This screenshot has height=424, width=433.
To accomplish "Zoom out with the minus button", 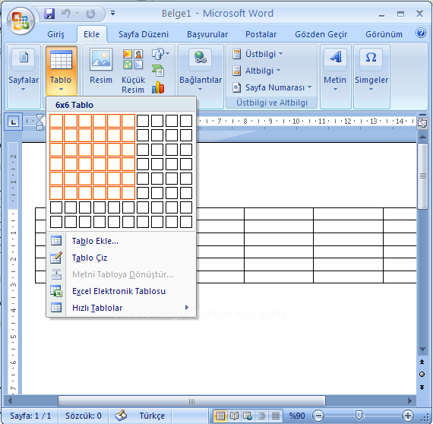I will [318, 416].
